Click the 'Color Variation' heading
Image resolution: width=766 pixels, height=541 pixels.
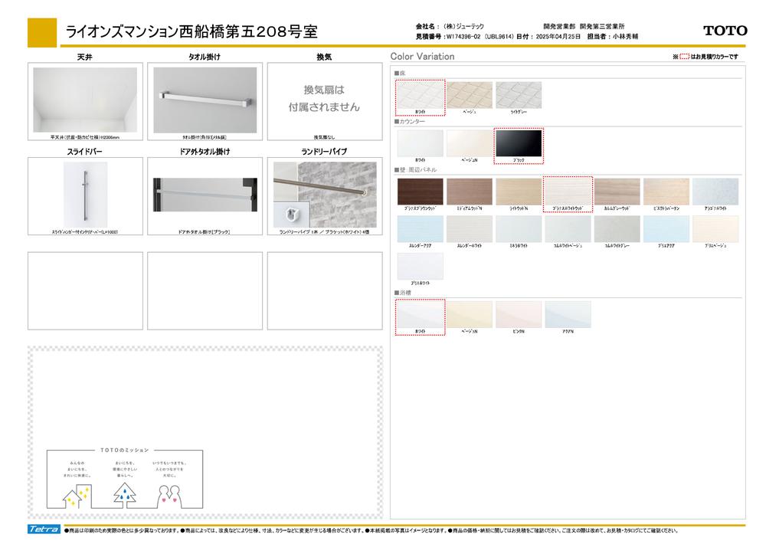pos(422,56)
